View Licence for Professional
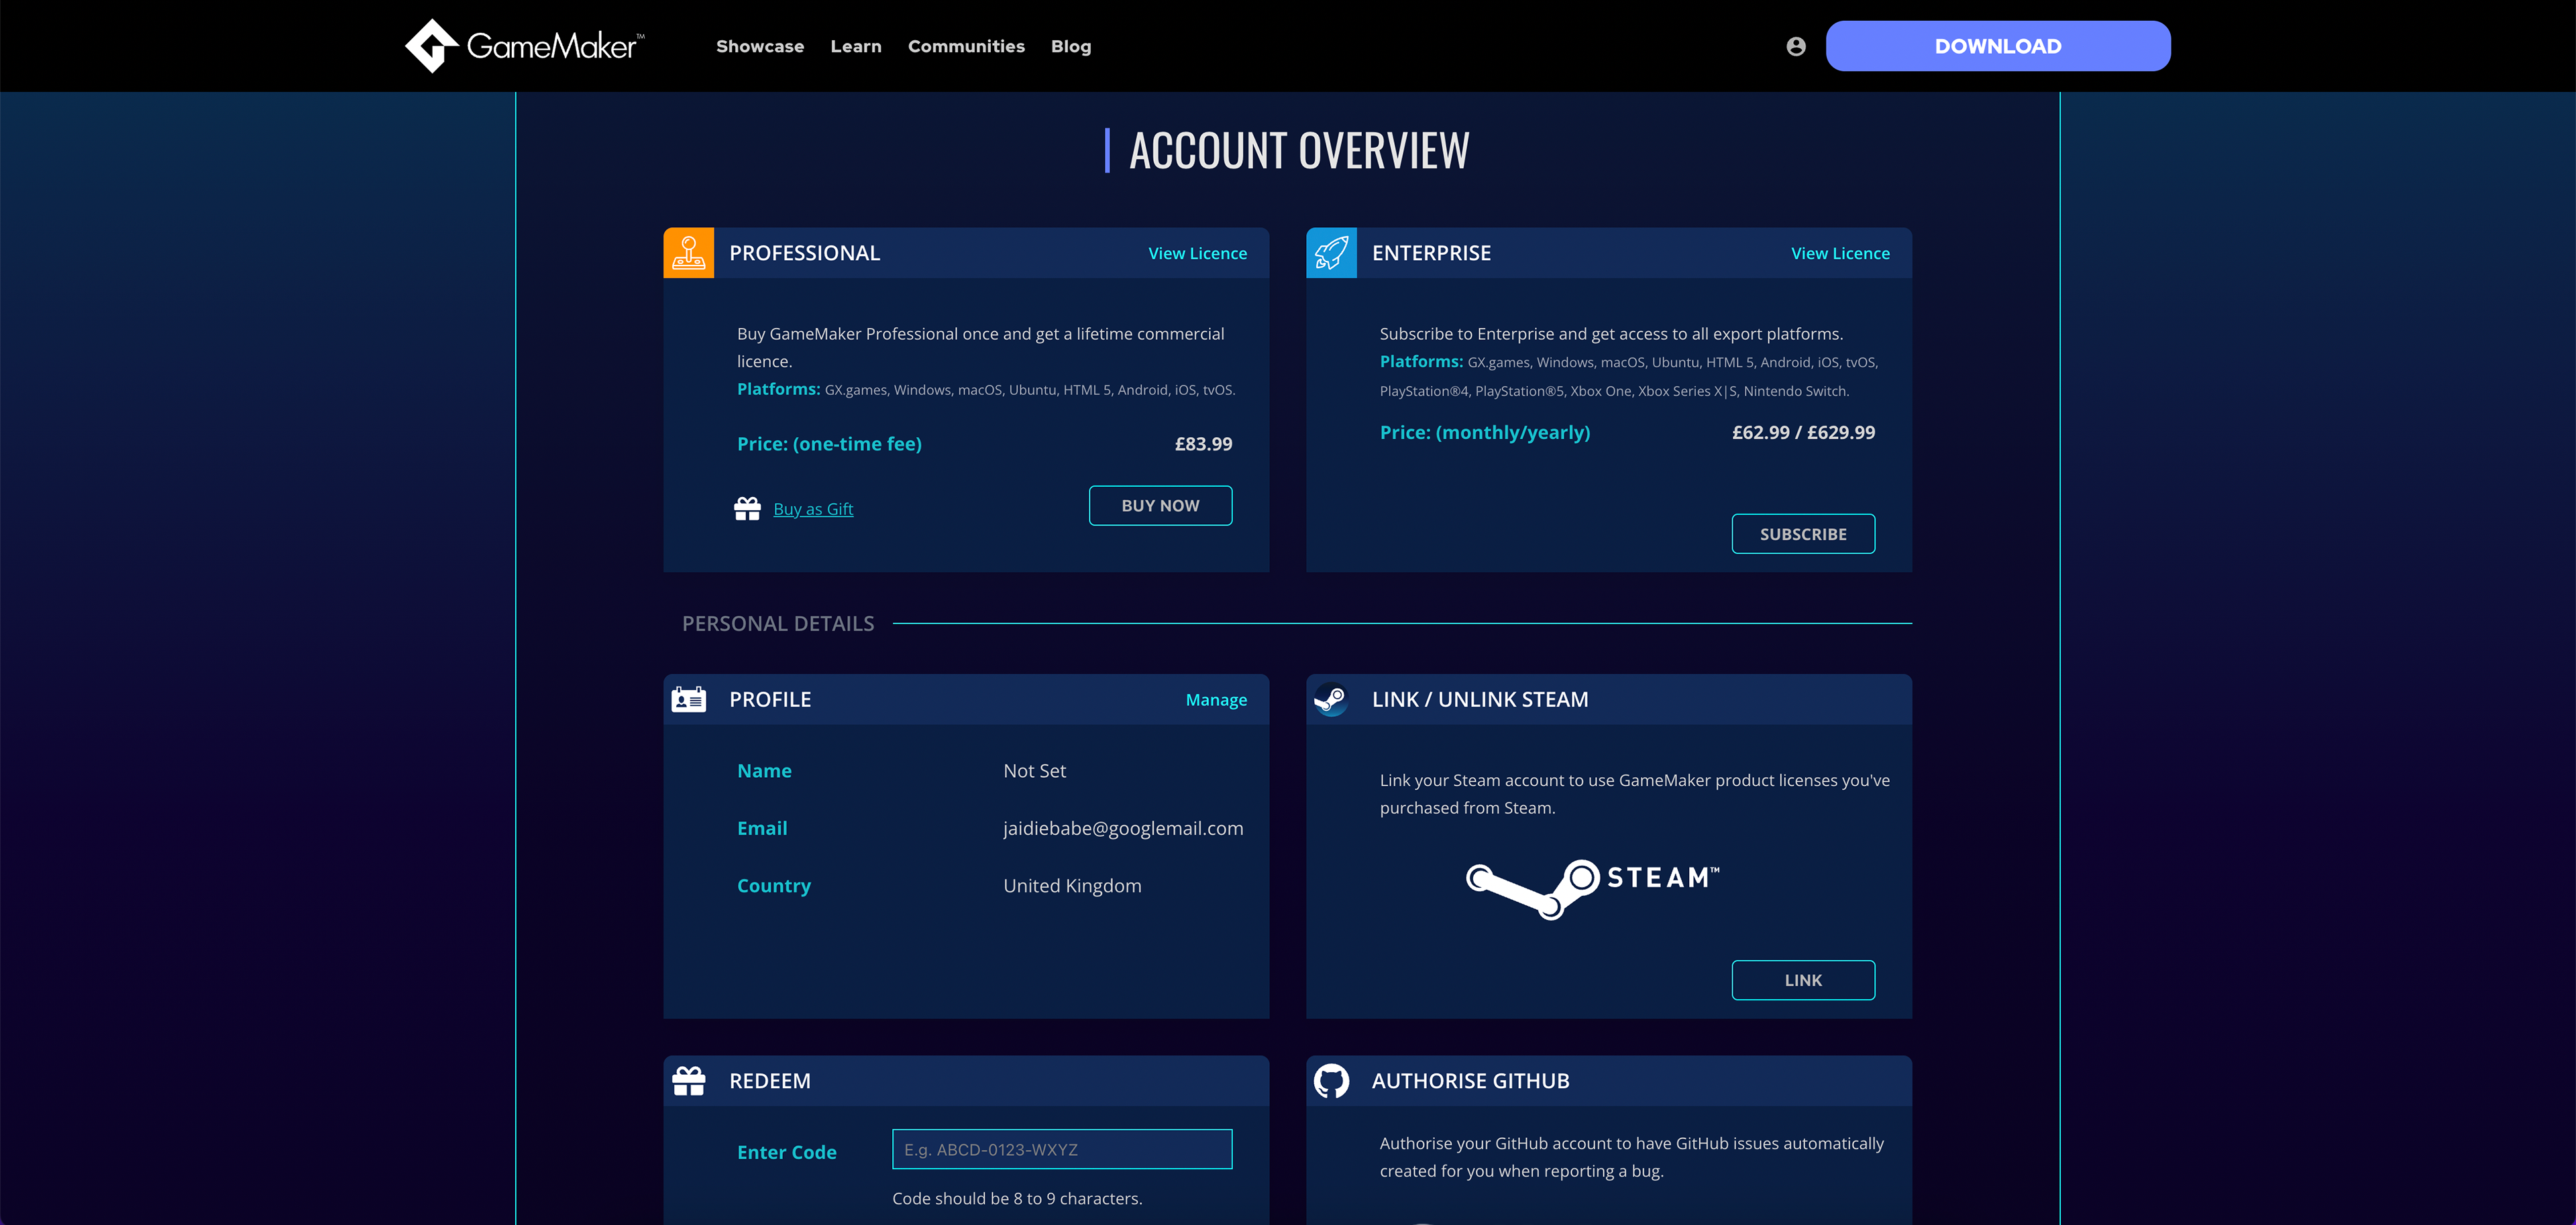 coord(1197,253)
